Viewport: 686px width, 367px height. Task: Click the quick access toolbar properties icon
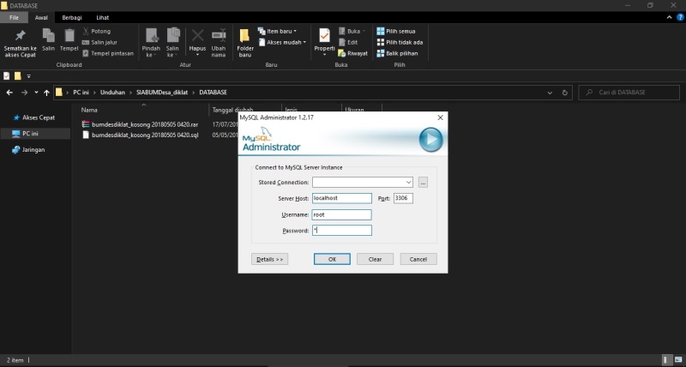tap(7, 76)
